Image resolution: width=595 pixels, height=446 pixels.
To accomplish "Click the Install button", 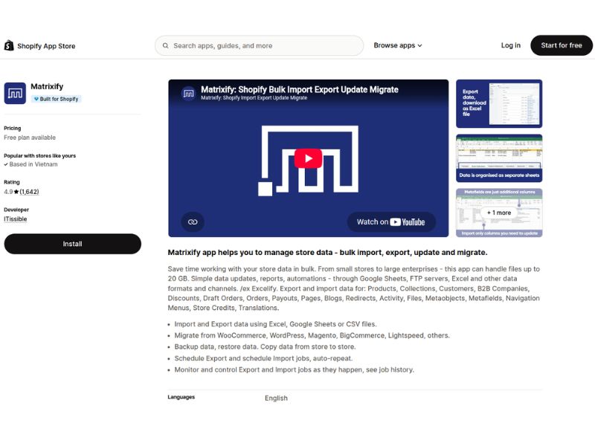I will point(72,244).
